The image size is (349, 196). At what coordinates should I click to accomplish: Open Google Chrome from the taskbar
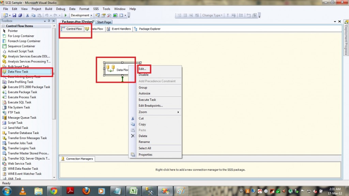[x=53, y=190]
